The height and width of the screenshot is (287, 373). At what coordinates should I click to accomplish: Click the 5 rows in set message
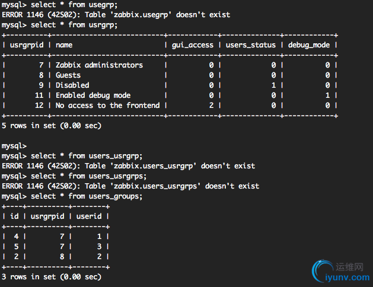click(52, 126)
